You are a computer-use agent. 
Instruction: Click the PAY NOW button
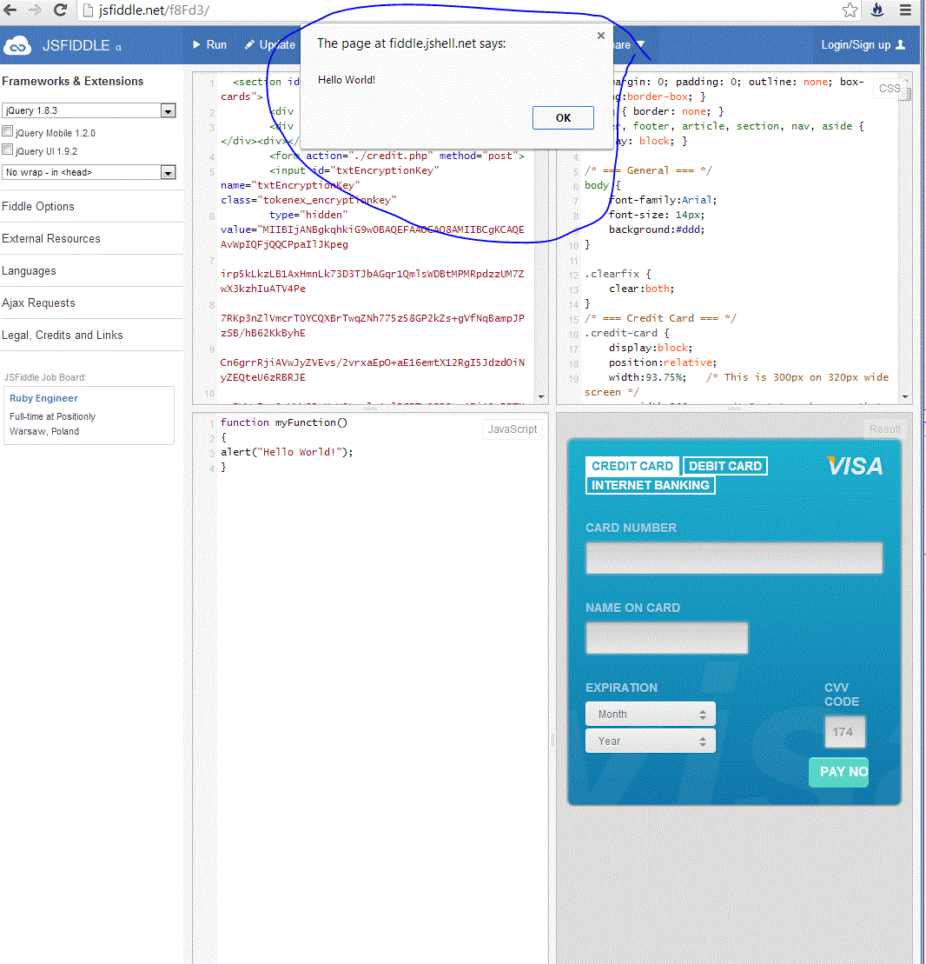pos(839,772)
